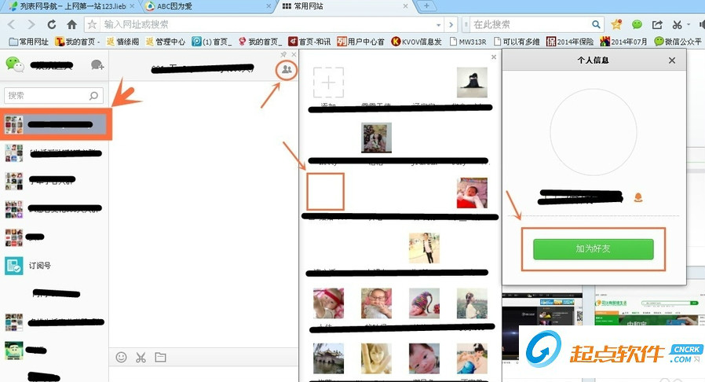Viewport: 705px width, 382px height.
Task: Bookmark the page with the star icon
Action: pos(92,24)
